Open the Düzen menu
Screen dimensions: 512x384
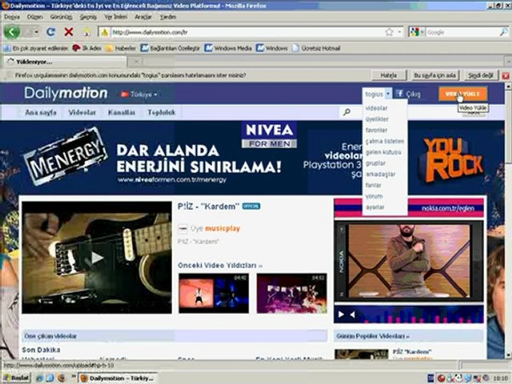[x=35, y=17]
